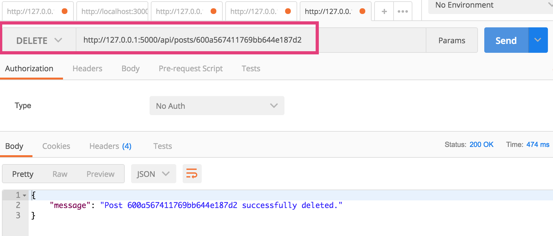Open the request Body tab
This screenshot has height=236, width=553.
130,68
